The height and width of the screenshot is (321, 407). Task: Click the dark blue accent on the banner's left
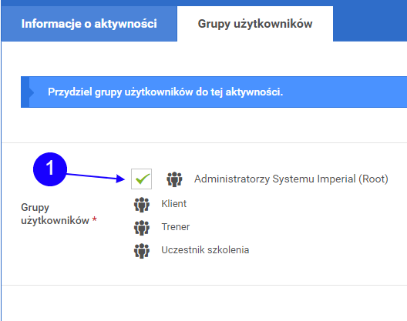click(x=25, y=92)
